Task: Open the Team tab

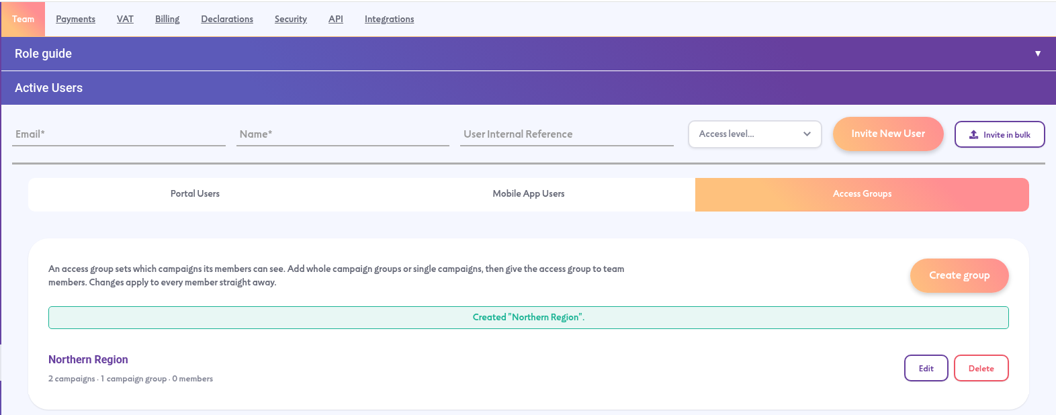Action: (x=23, y=19)
